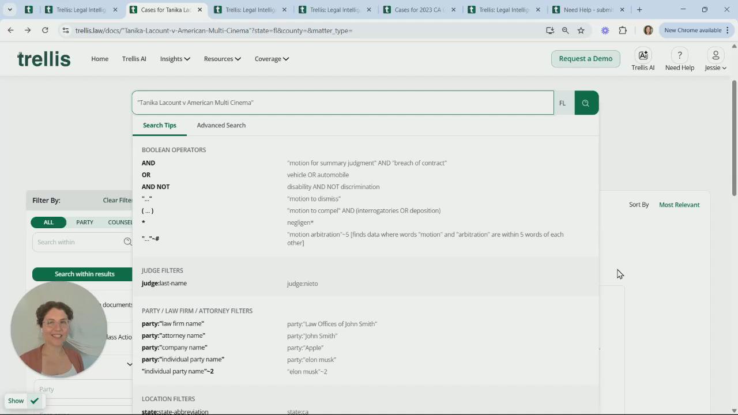Open the FL state selector
The image size is (738, 415).
pyautogui.click(x=563, y=103)
